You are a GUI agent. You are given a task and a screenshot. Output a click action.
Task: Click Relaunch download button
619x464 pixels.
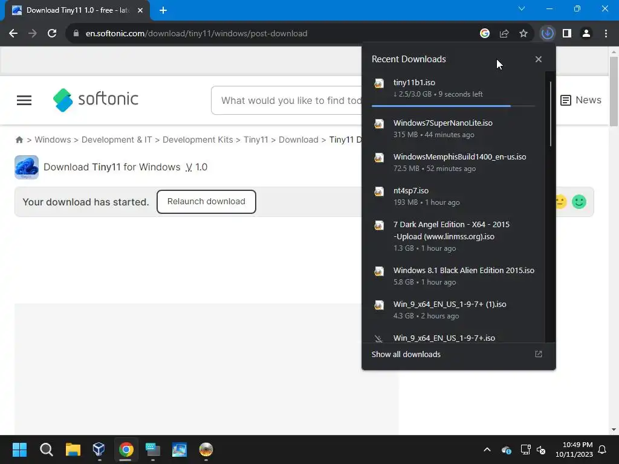(206, 202)
